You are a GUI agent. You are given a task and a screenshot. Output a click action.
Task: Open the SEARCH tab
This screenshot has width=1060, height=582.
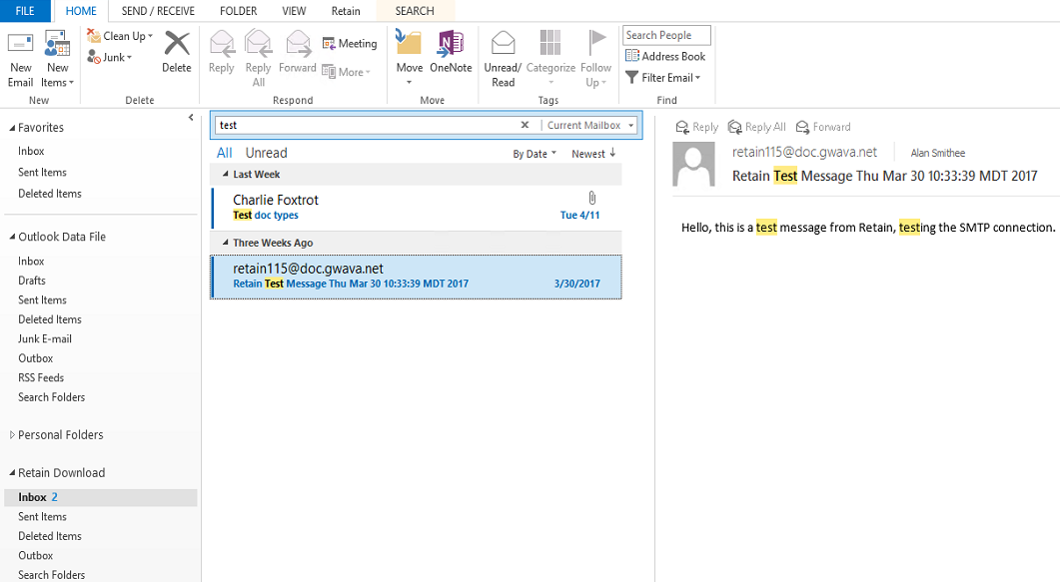415,11
